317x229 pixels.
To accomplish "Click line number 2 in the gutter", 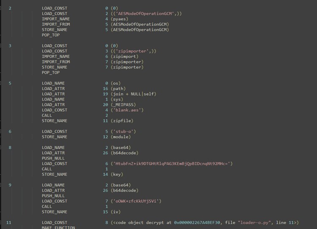I will [x=10, y=8].
